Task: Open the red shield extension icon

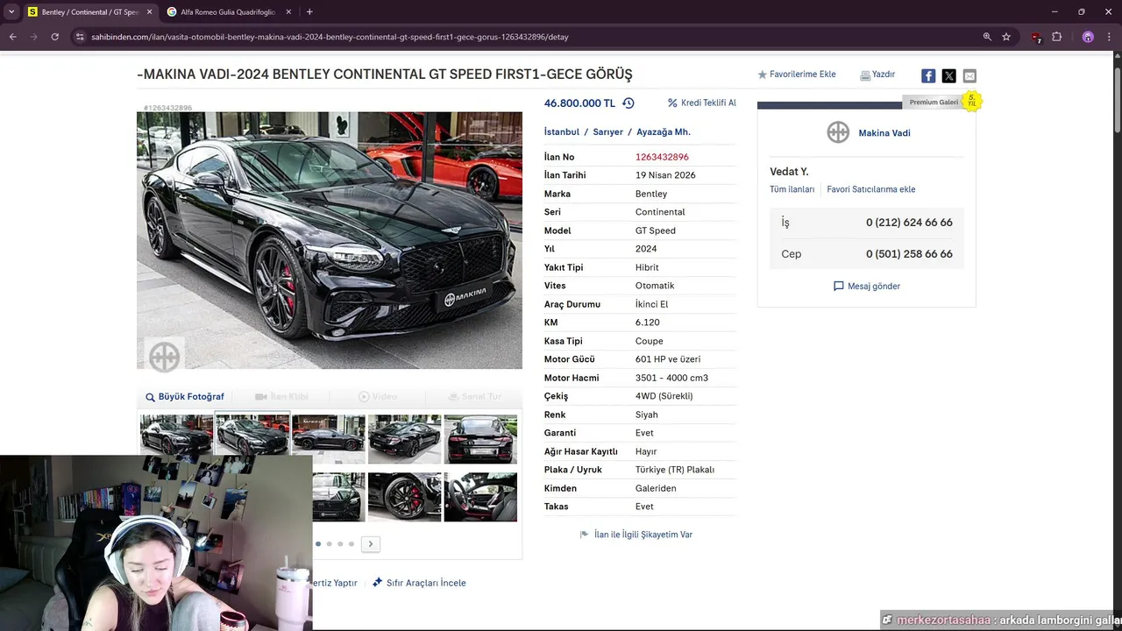Action: click(x=1037, y=37)
